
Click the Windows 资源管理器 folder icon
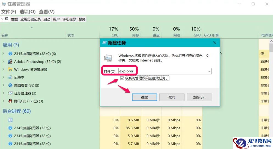(10, 69)
